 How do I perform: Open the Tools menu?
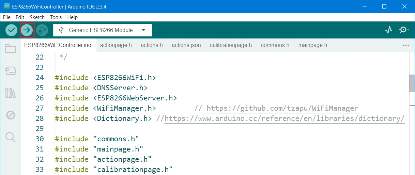coord(56,17)
